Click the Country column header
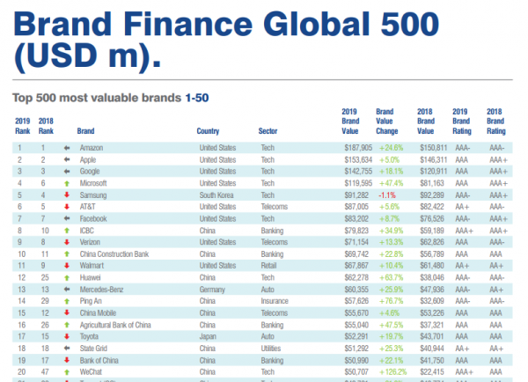The height and width of the screenshot is (382, 528). [x=208, y=131]
